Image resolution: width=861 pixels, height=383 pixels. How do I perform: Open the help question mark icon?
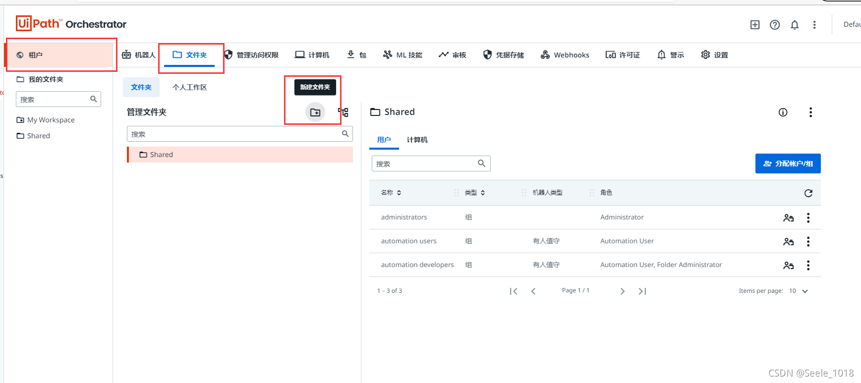(775, 25)
